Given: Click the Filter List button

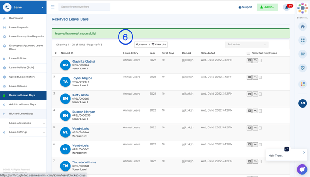Looking at the screenshot, I should (159, 45).
